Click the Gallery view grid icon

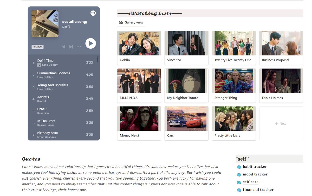click(x=121, y=22)
